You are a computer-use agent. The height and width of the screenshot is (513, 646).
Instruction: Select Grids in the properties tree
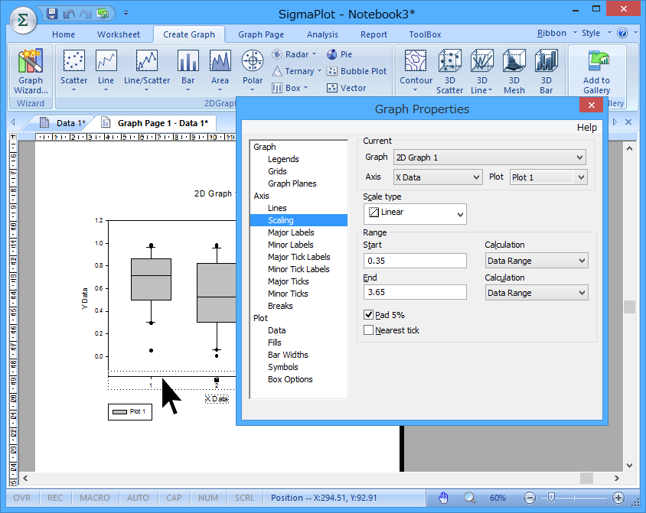coord(277,171)
